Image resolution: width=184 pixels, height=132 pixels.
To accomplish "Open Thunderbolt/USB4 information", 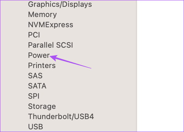I will (61, 117).
